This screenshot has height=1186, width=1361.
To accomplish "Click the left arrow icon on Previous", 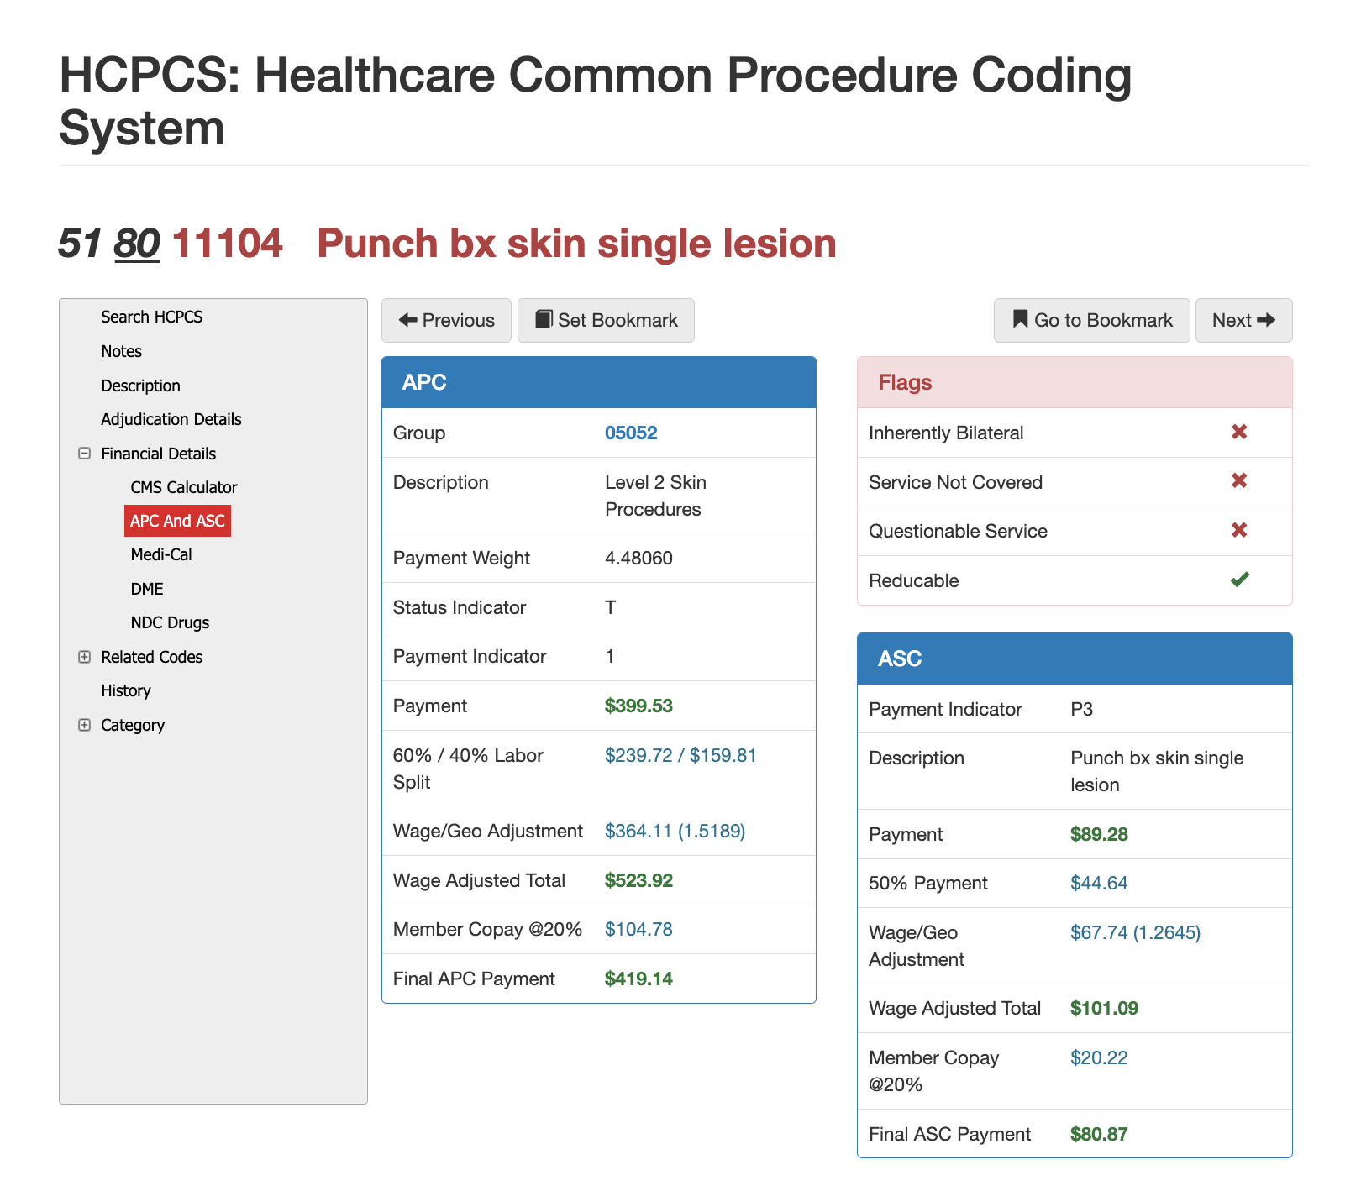I will [409, 320].
